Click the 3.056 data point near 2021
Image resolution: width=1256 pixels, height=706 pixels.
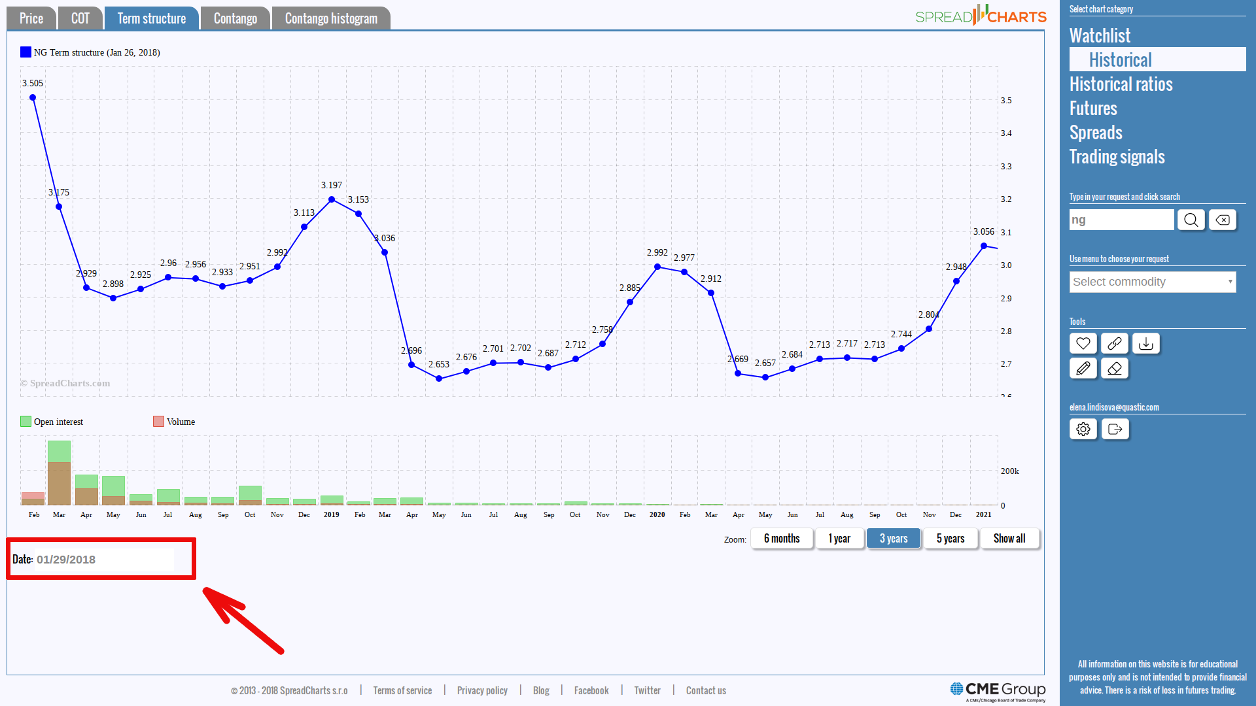tap(984, 246)
